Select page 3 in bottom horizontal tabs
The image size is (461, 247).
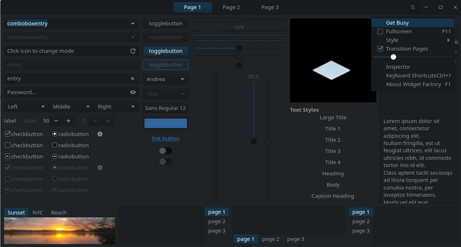296,239
